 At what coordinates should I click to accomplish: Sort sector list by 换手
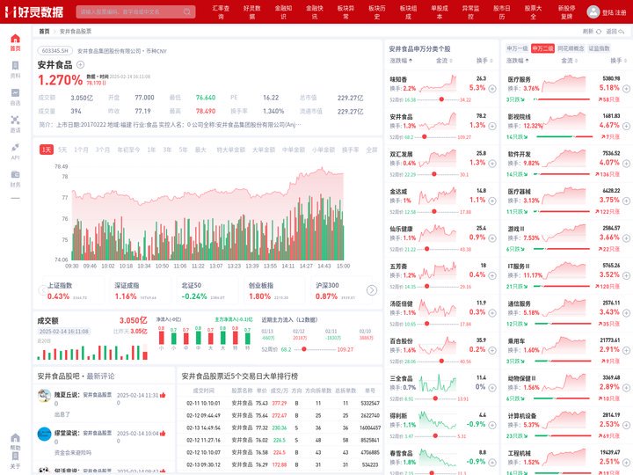click(618, 61)
